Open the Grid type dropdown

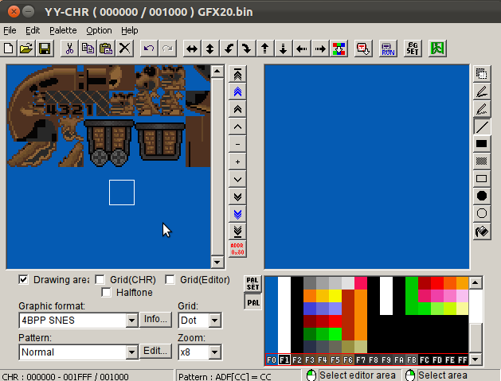(215, 320)
